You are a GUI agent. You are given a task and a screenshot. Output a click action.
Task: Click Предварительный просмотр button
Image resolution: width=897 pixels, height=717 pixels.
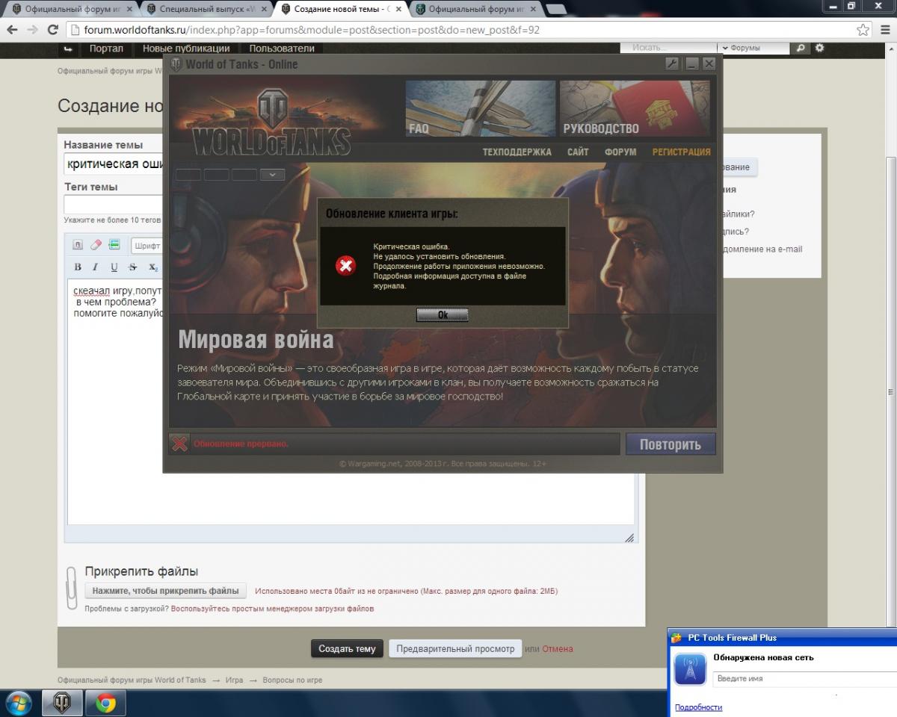point(455,648)
